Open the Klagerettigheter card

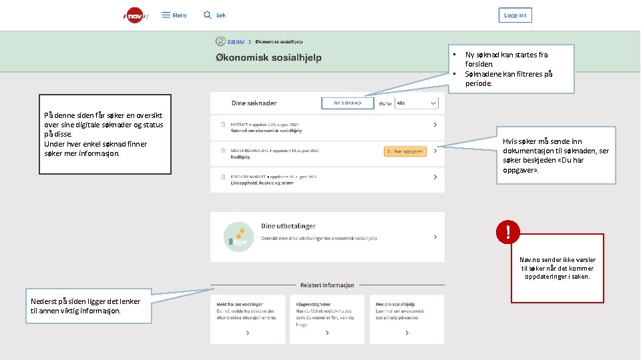tap(327, 319)
